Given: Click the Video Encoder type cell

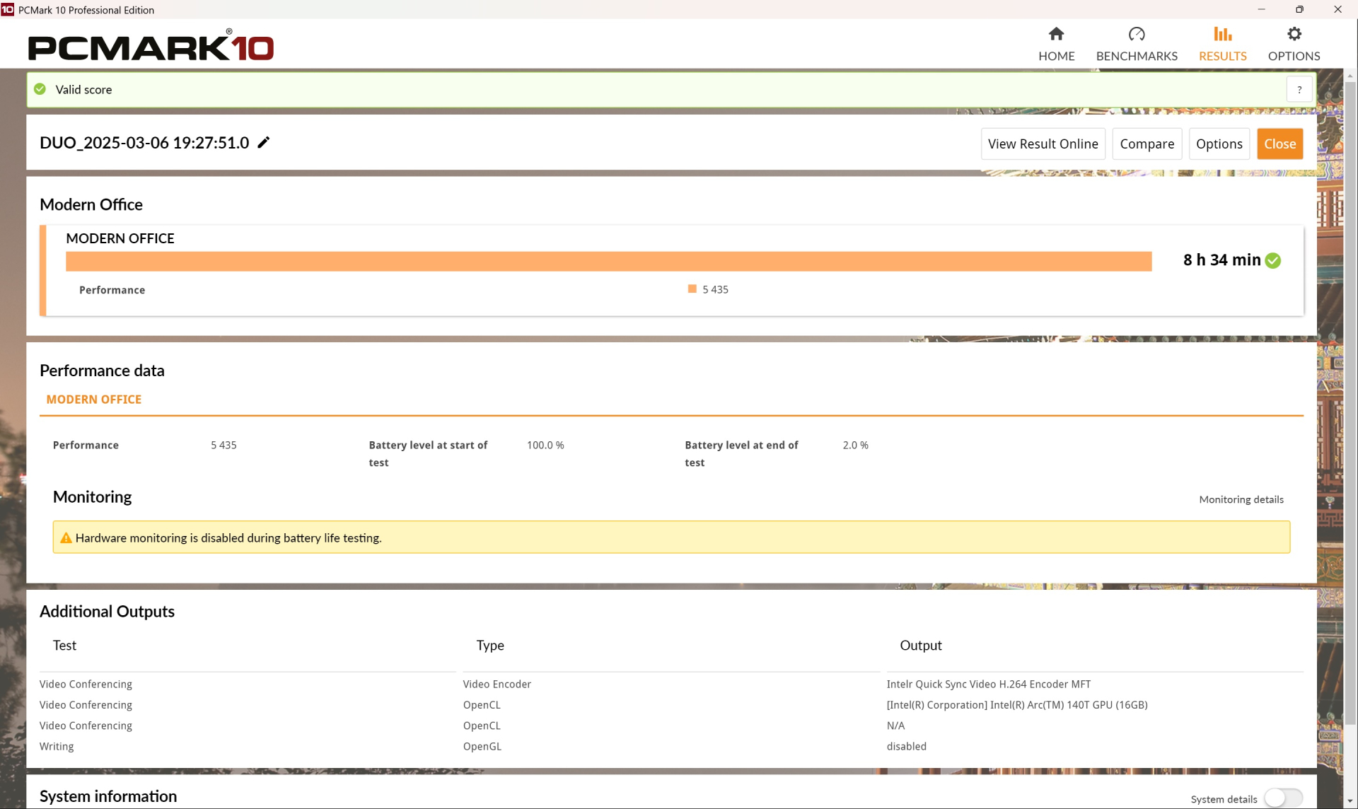Looking at the screenshot, I should tap(497, 685).
